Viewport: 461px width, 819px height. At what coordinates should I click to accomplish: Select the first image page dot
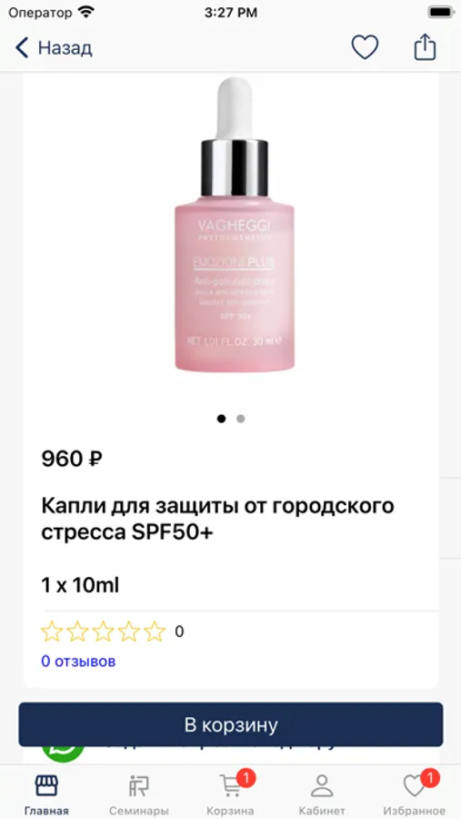221,419
